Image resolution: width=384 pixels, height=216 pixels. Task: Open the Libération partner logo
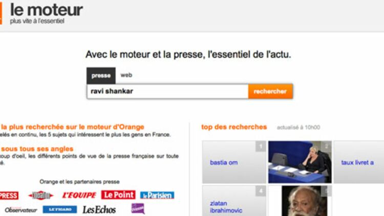pos(40,195)
